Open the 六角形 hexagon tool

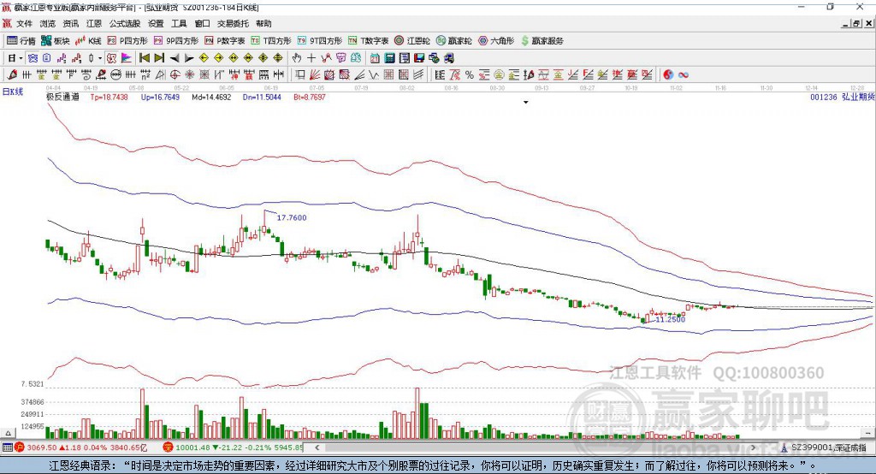(496, 41)
